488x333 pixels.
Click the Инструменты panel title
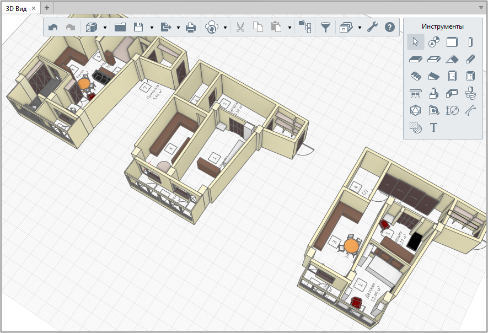click(x=443, y=26)
